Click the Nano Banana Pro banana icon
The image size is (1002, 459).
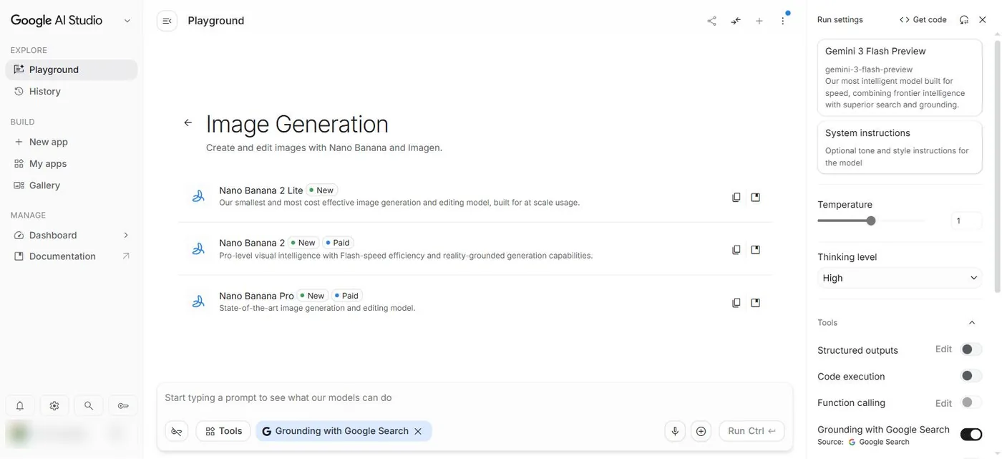[198, 301]
